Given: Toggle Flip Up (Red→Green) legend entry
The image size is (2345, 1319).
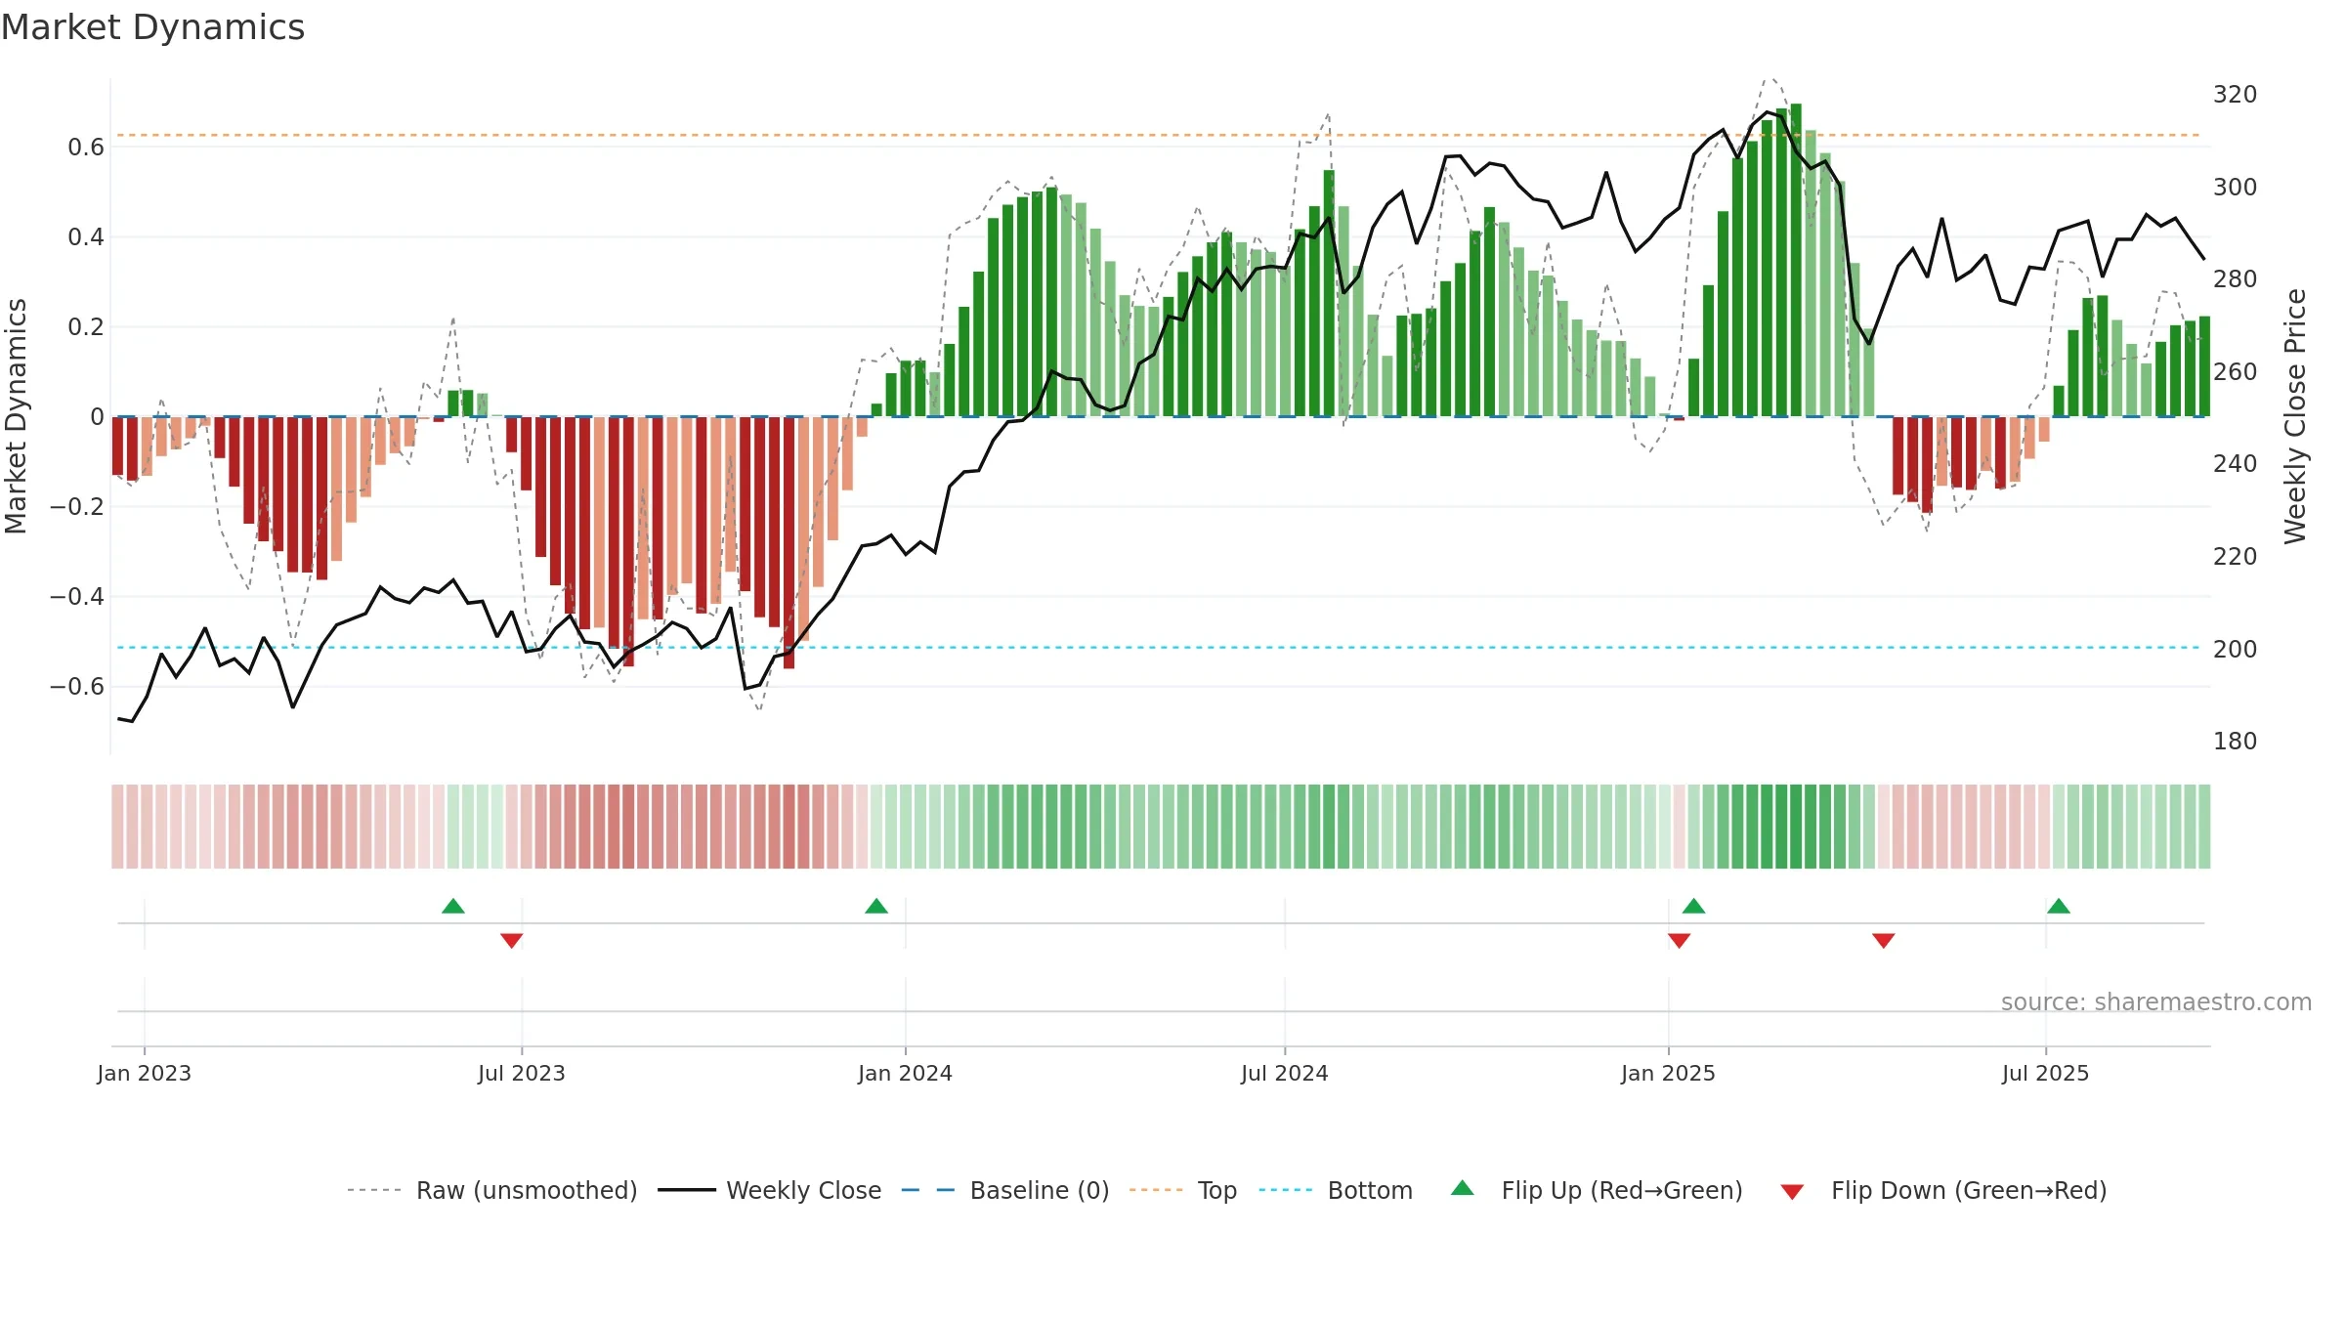Looking at the screenshot, I should tap(1597, 1190).
